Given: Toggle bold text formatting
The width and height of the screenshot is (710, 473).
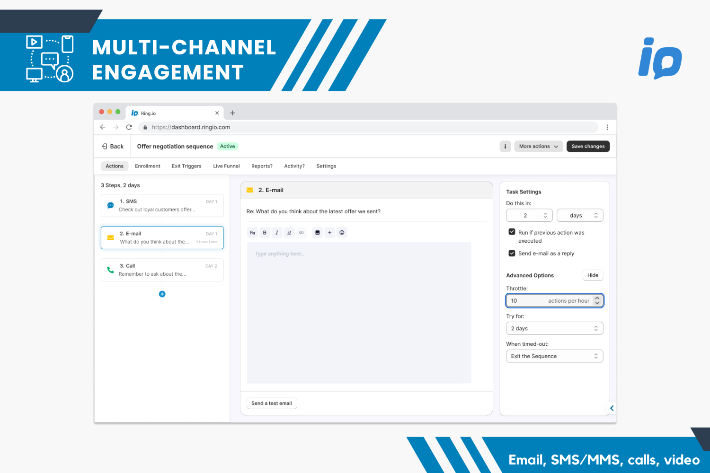Looking at the screenshot, I should point(265,233).
